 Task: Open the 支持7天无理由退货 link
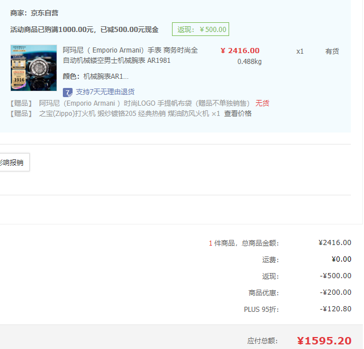(105, 92)
